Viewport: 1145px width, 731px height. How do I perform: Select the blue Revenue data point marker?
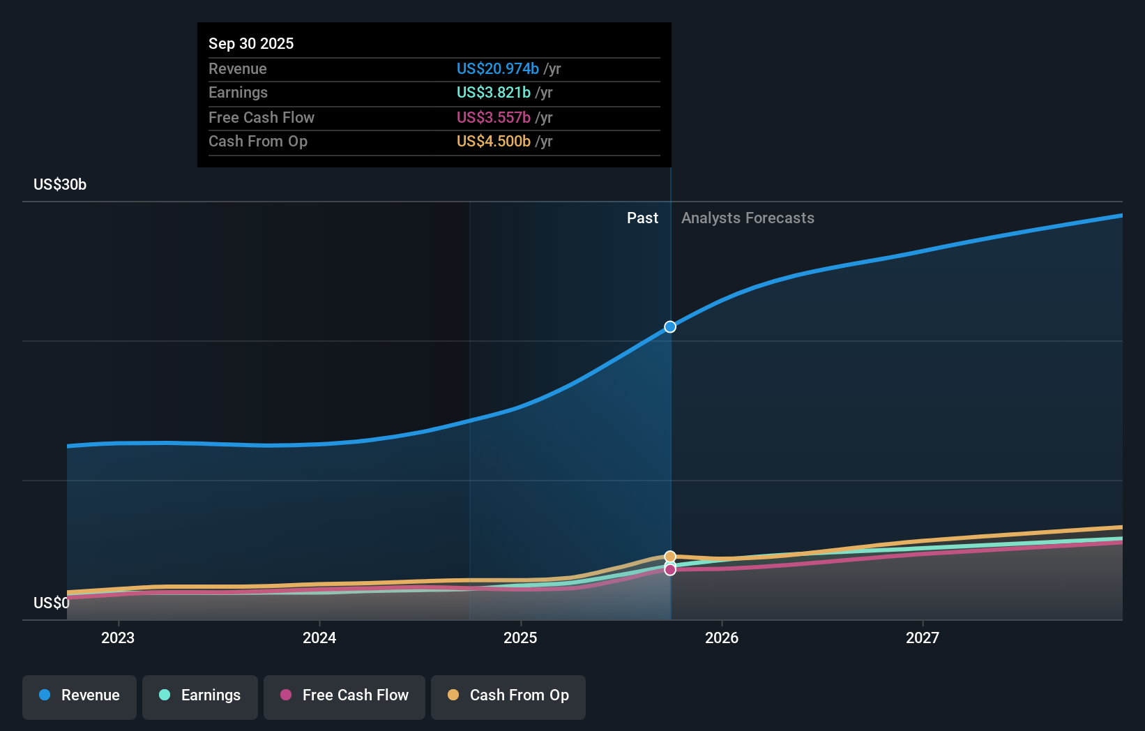[x=669, y=326]
